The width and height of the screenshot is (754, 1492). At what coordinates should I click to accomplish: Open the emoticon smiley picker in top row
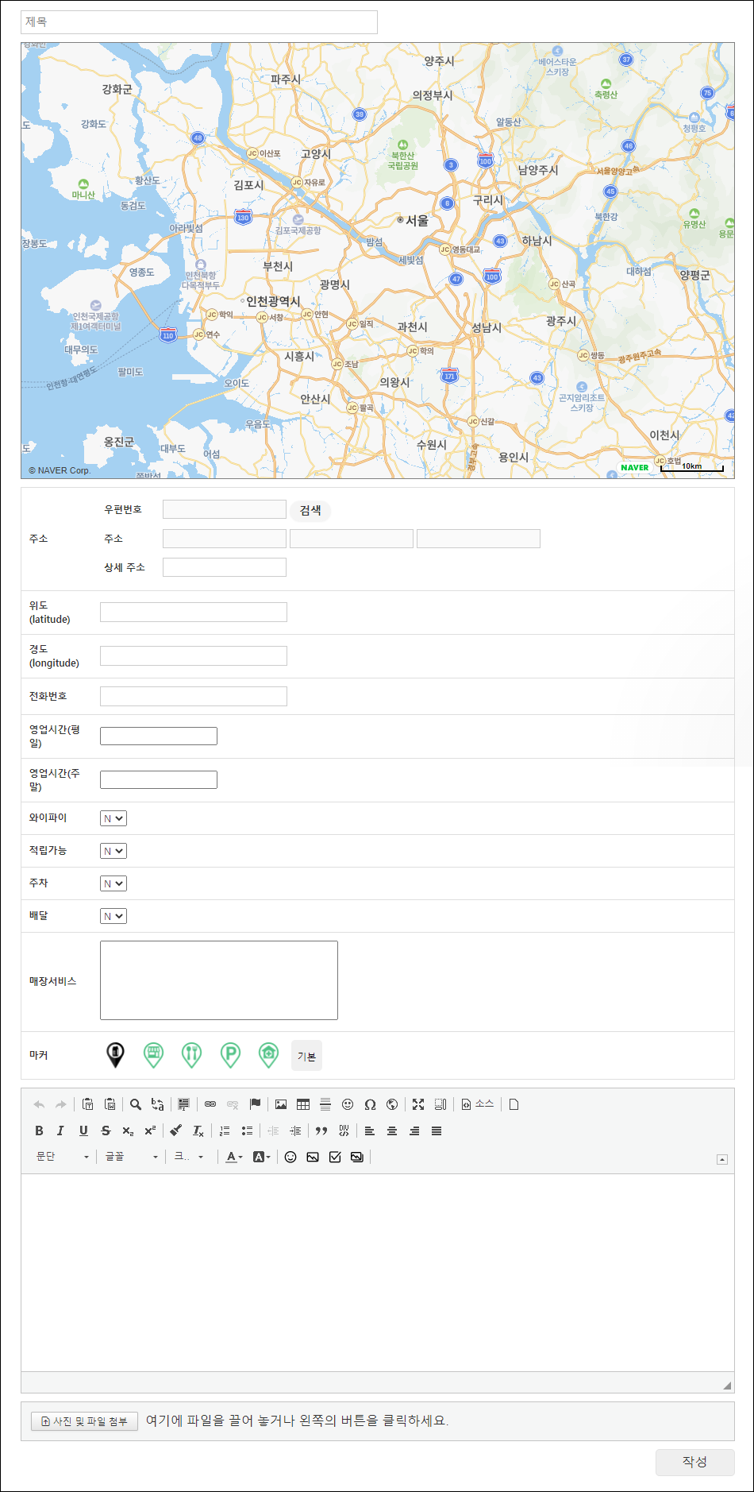pos(348,1104)
